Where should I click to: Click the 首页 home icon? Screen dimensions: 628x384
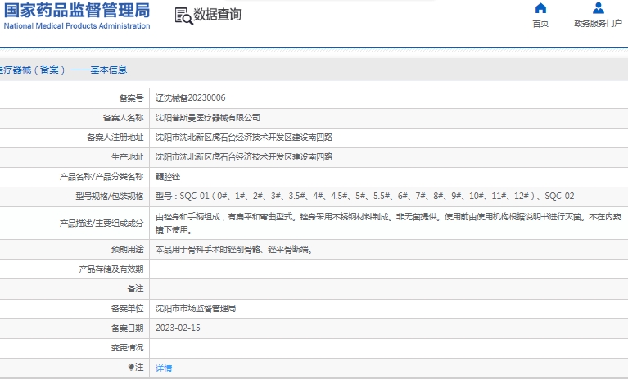(540, 8)
